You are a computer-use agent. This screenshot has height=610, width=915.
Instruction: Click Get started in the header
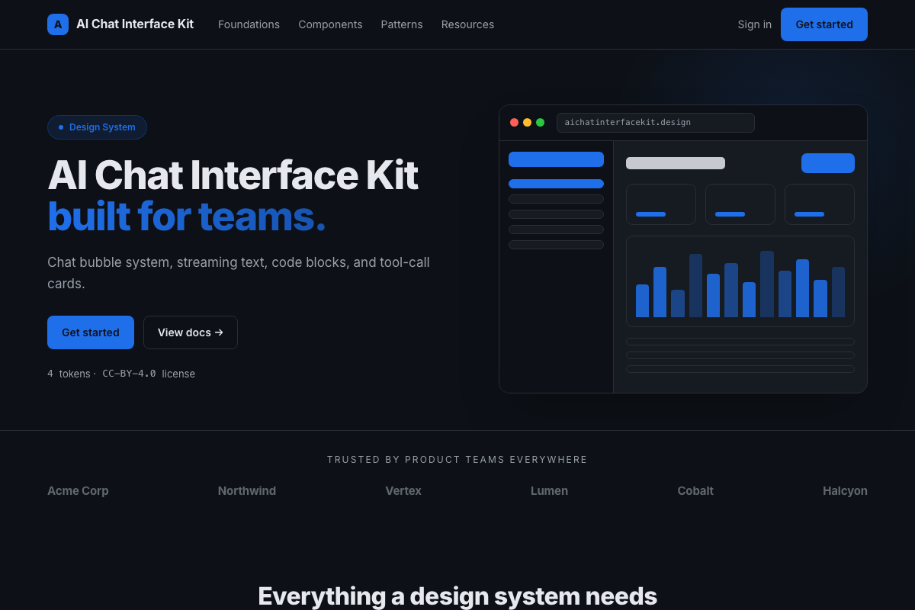tap(824, 24)
